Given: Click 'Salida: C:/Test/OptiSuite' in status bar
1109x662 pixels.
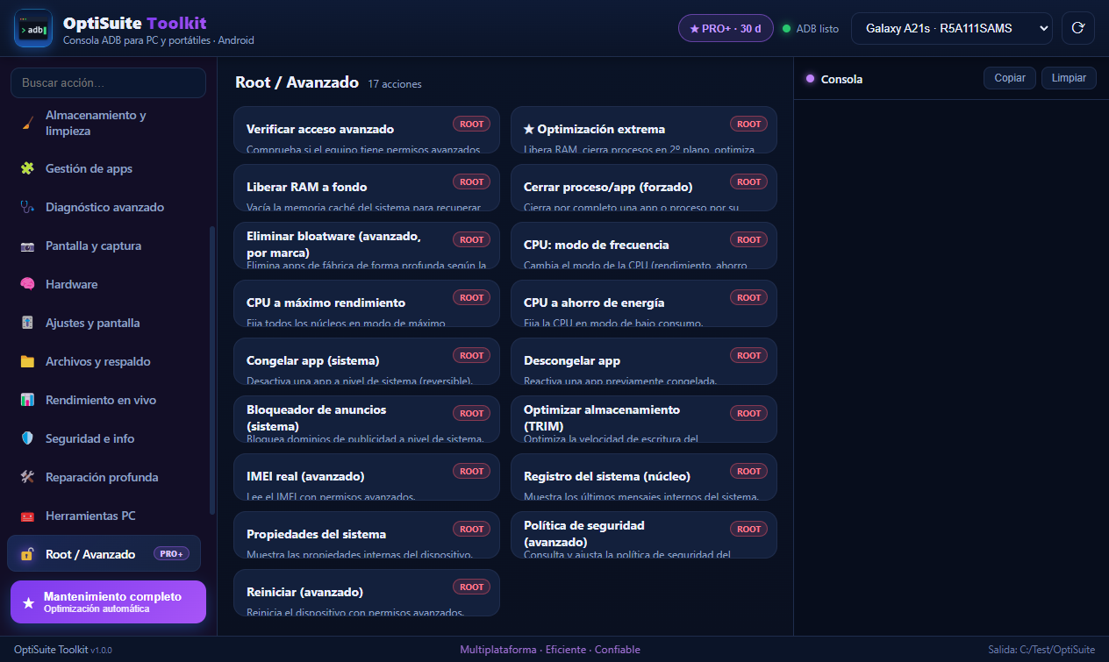Looking at the screenshot, I should point(1041,650).
